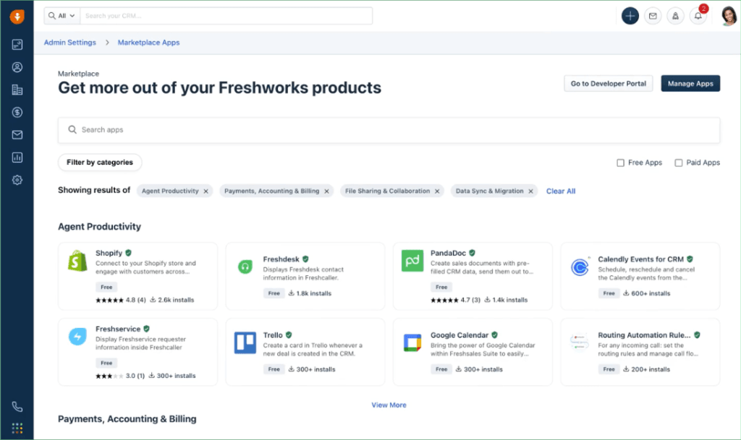
Task: Open the All search scope dropdown
Action: click(62, 16)
